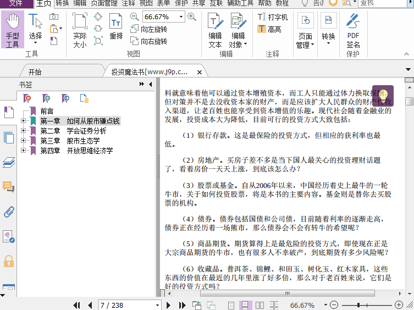
Task: Expand the 第二章 学会证券分析 bookmark
Action: 23,130
